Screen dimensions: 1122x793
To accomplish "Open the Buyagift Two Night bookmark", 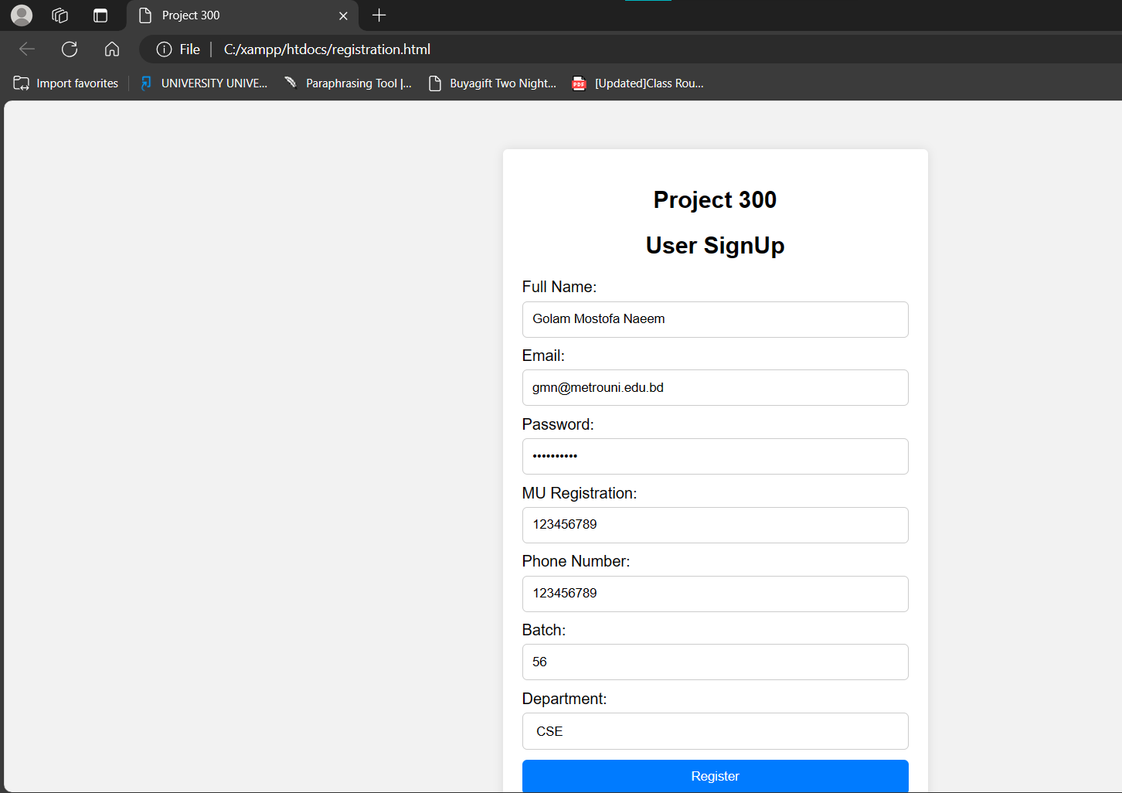I will (493, 83).
